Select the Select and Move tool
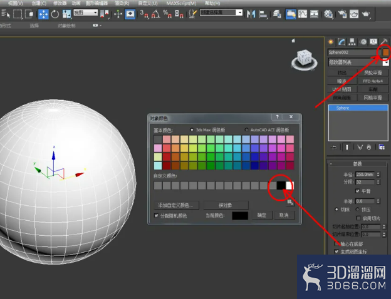This screenshot has width=391, height=299. (43, 14)
